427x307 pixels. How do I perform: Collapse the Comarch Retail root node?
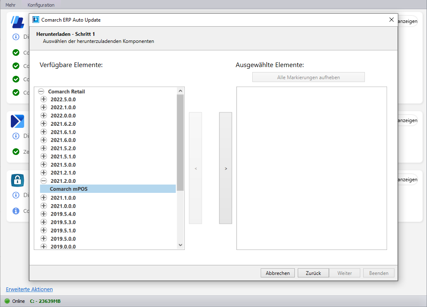(41, 91)
